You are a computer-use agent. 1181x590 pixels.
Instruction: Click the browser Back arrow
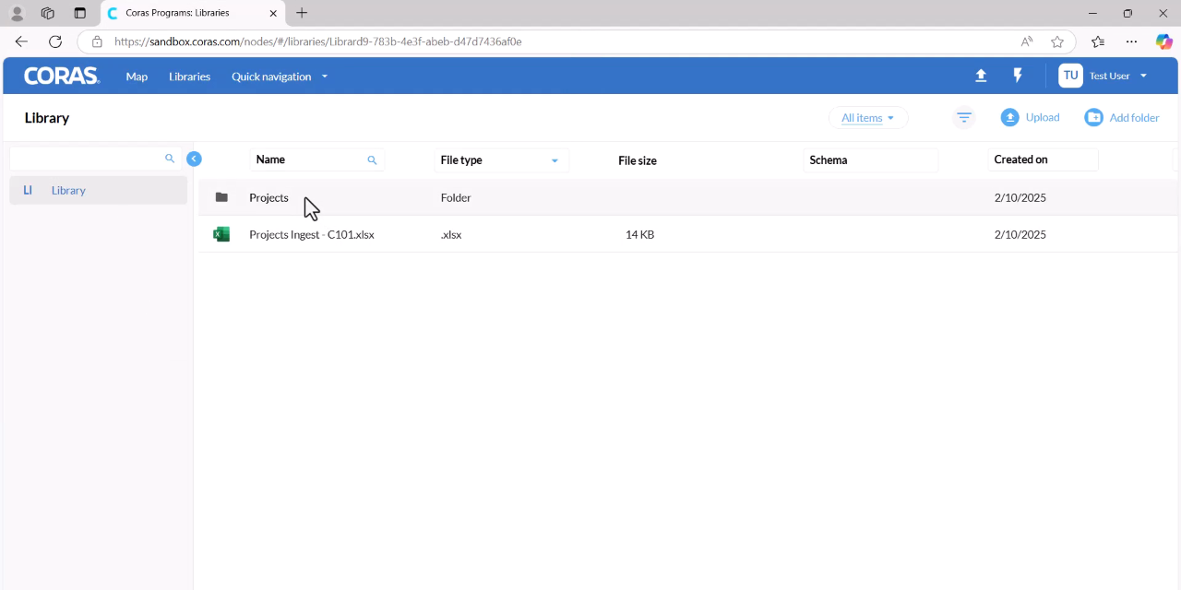(x=21, y=41)
